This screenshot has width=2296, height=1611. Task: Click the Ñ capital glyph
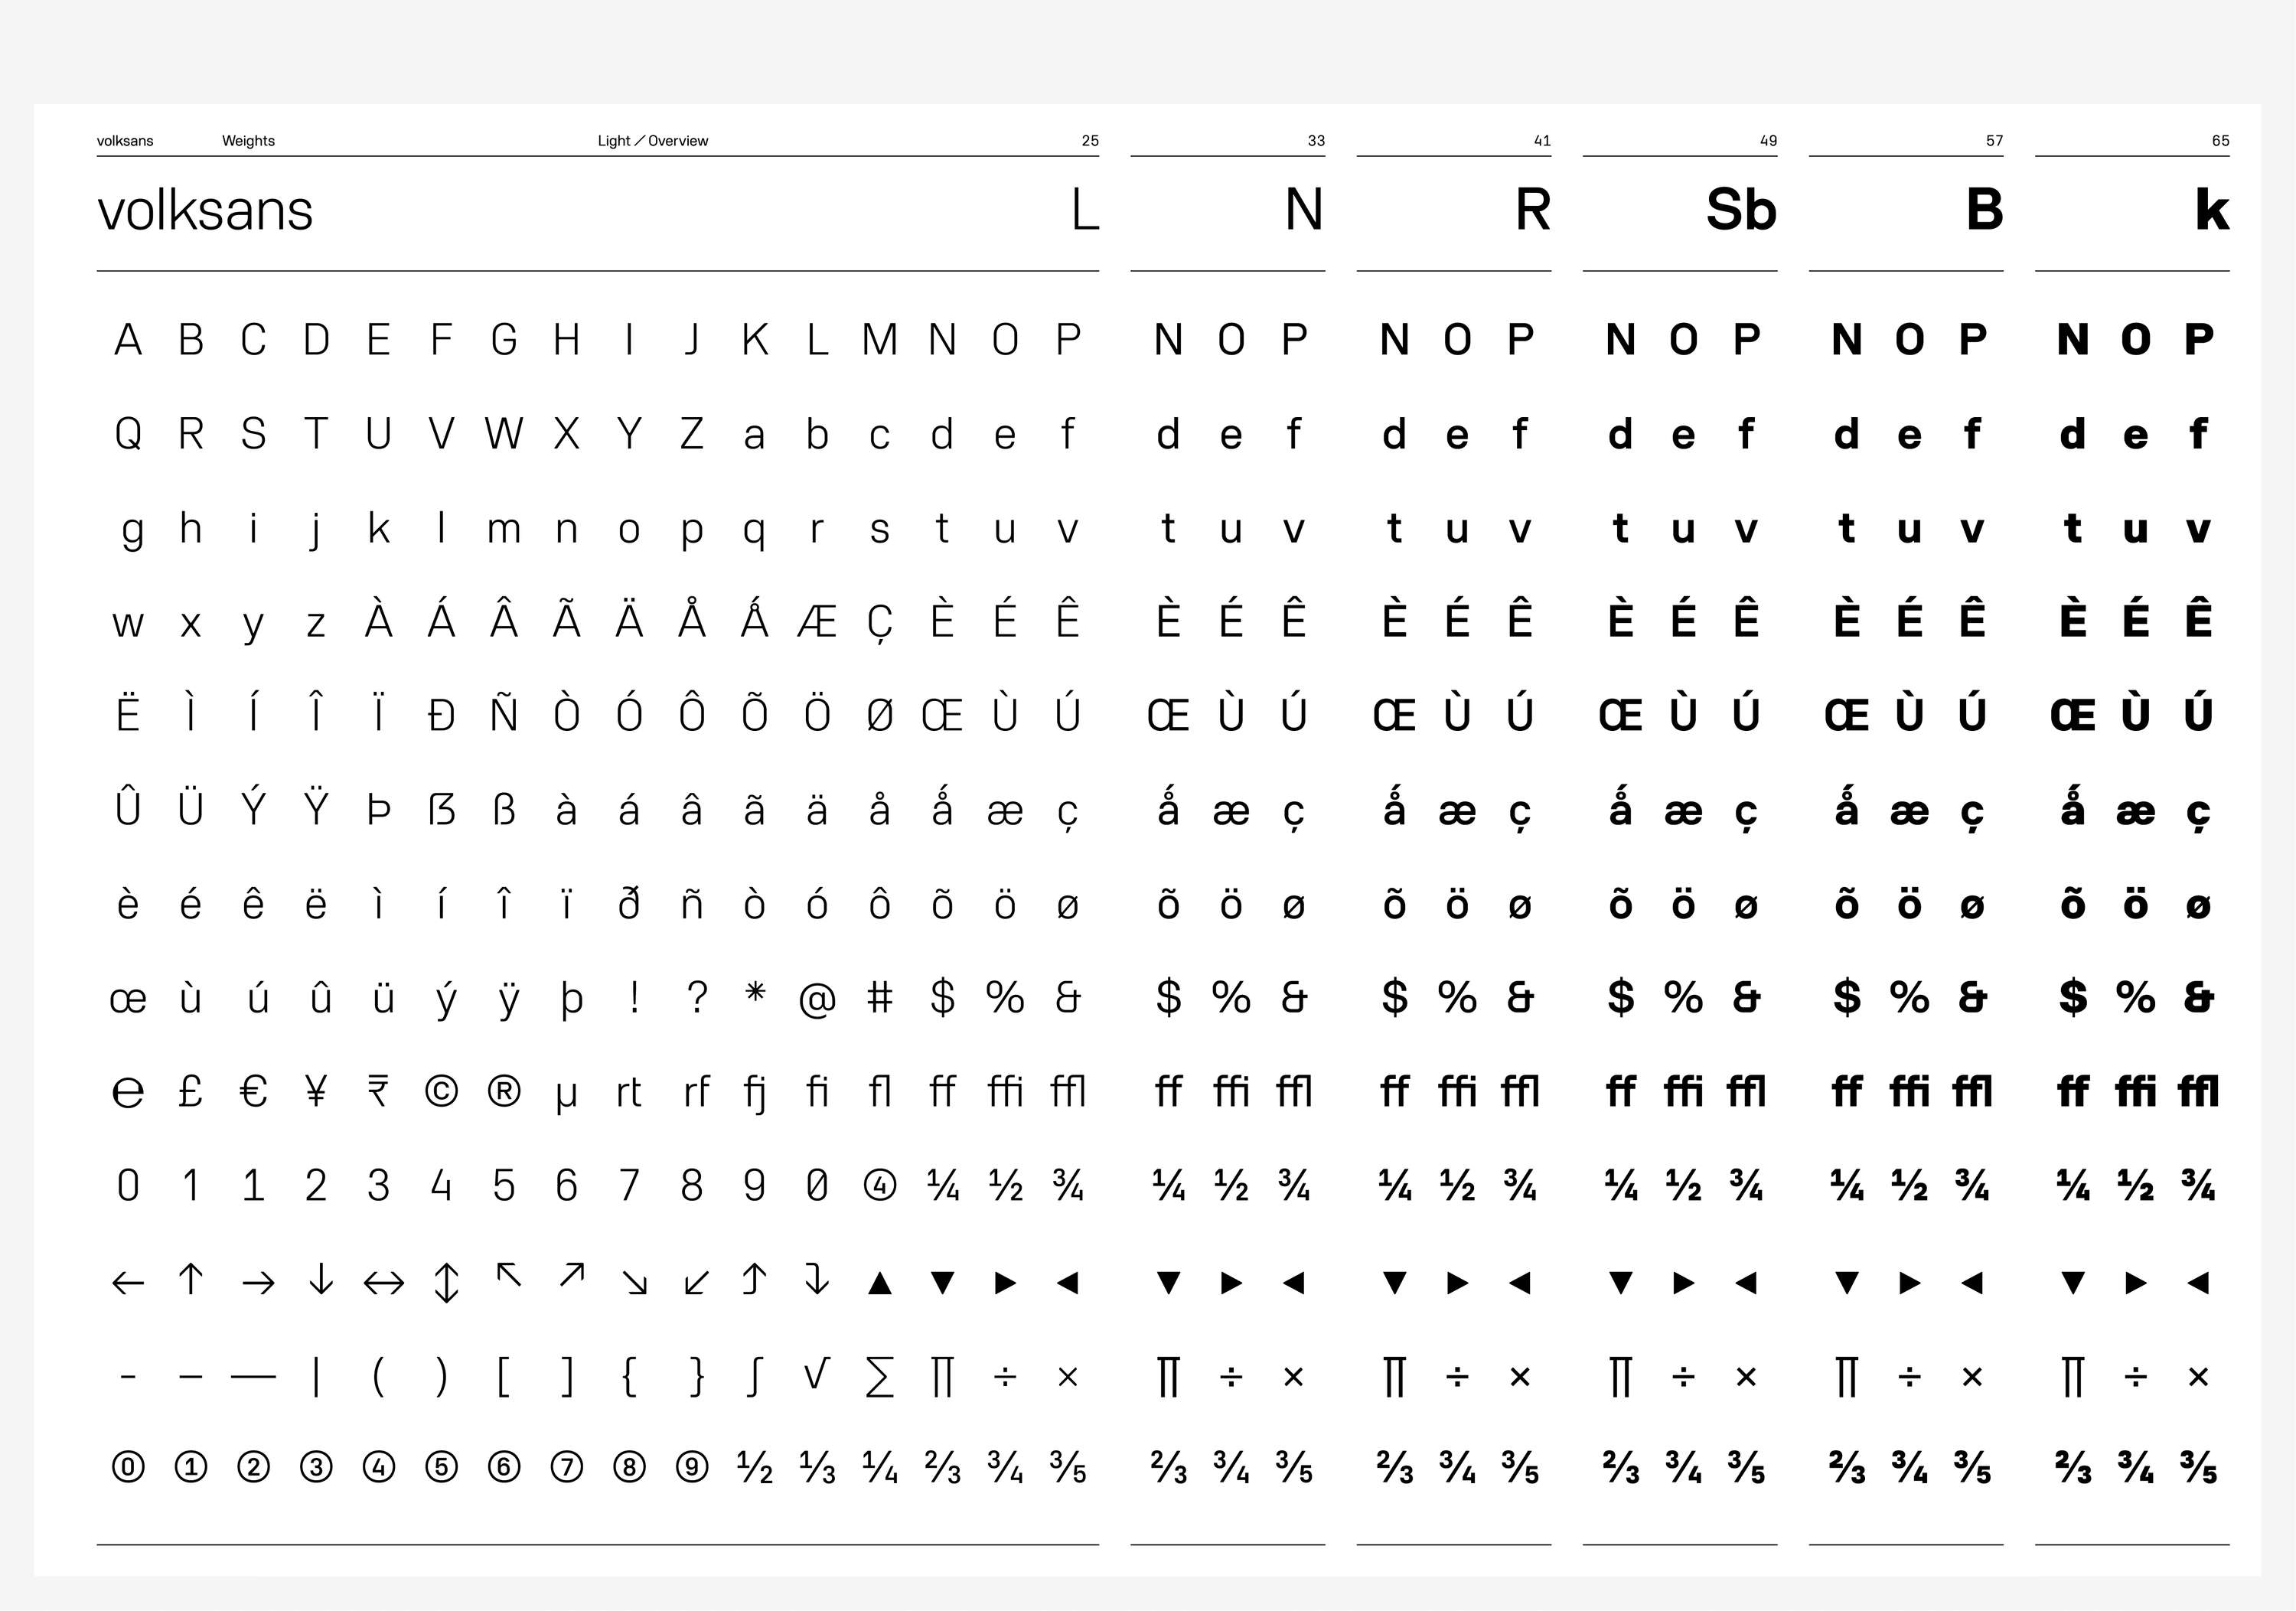tap(504, 712)
